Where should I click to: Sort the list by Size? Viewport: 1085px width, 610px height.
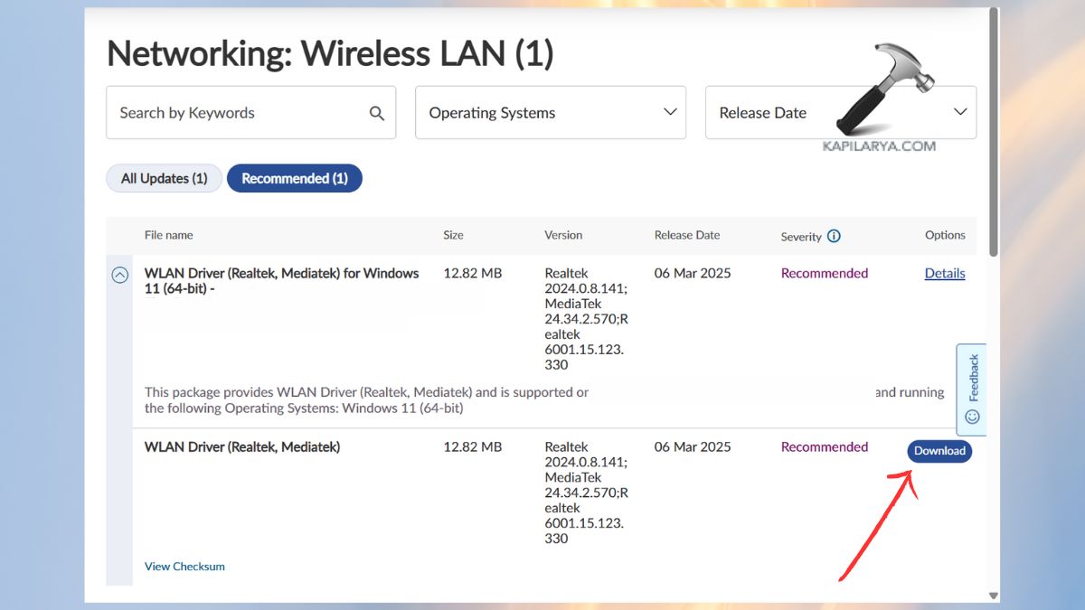coord(453,235)
